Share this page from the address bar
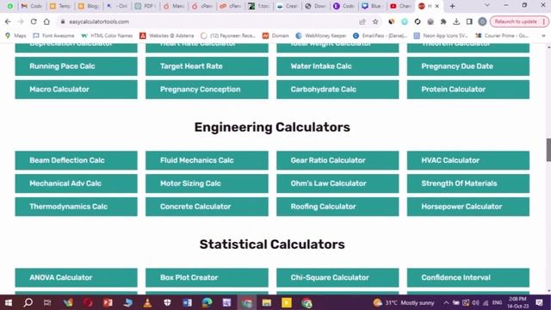The width and height of the screenshot is (551, 310). (362, 22)
